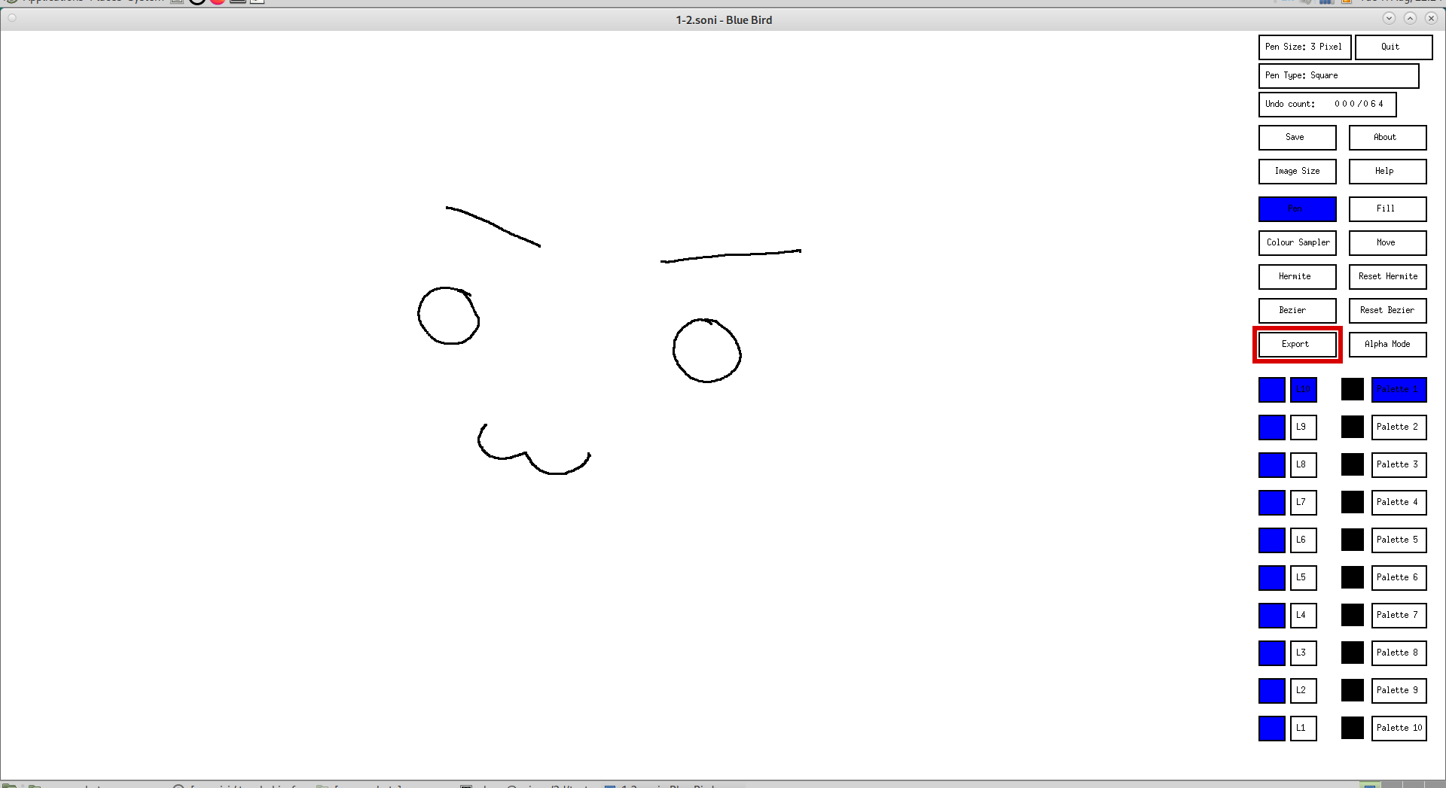Screen dimensions: 1446x788
Task: Click black colour swatch beside Palette 2
Action: point(1353,427)
